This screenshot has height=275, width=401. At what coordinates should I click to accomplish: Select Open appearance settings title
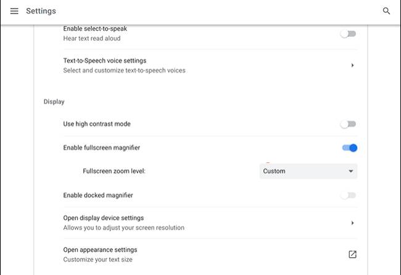tap(100, 250)
